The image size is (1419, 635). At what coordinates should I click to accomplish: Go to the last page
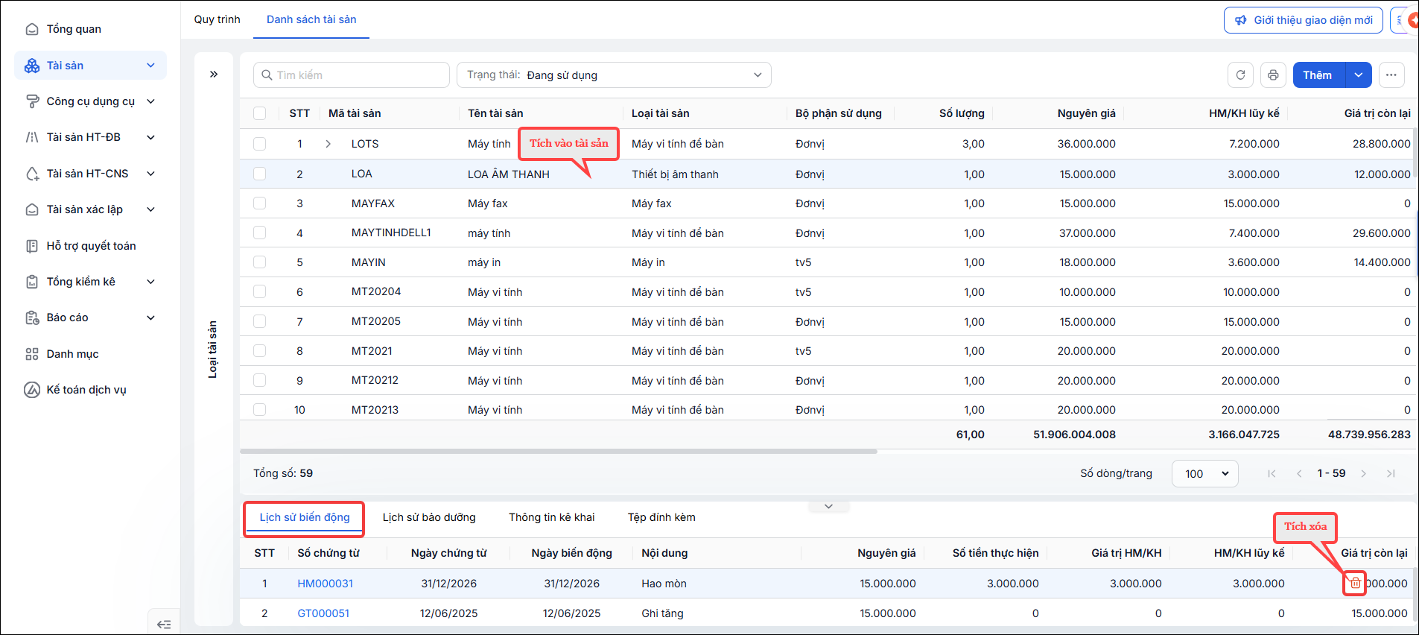coord(1391,473)
